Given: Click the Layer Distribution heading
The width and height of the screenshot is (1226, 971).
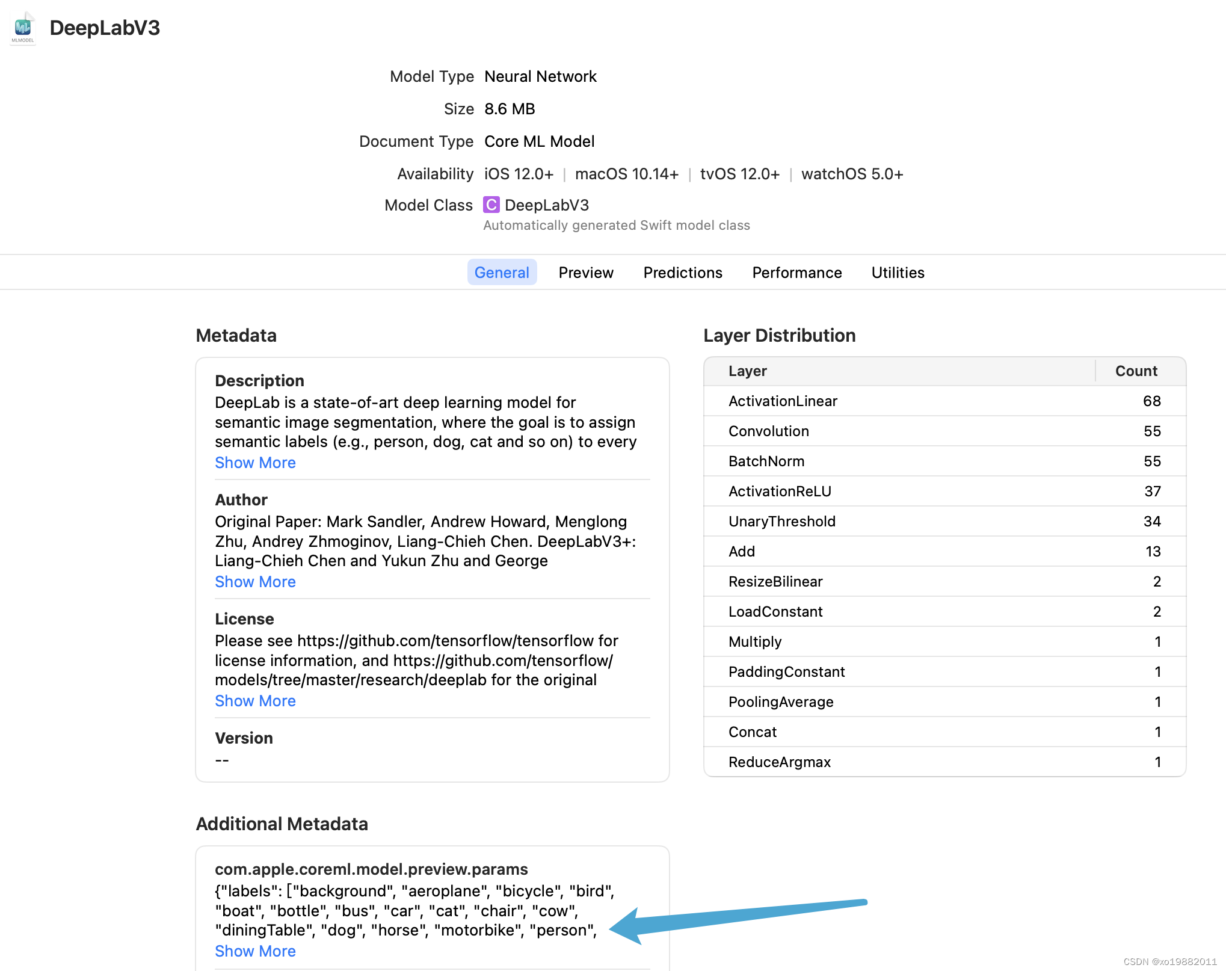Looking at the screenshot, I should click(x=779, y=336).
